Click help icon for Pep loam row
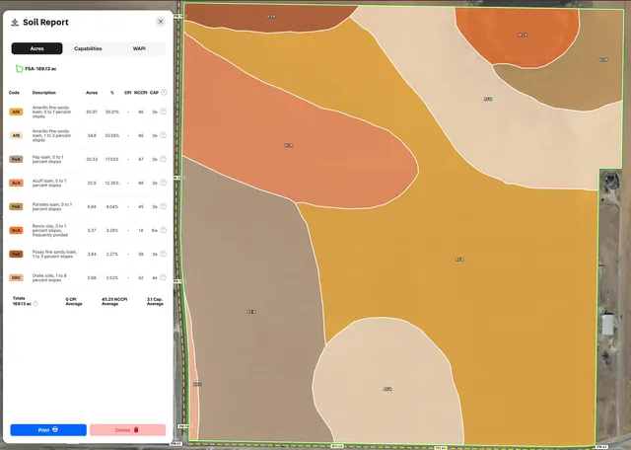The image size is (631, 450). pyautogui.click(x=164, y=159)
